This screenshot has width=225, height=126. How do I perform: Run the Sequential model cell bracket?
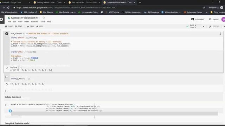coord(7,105)
